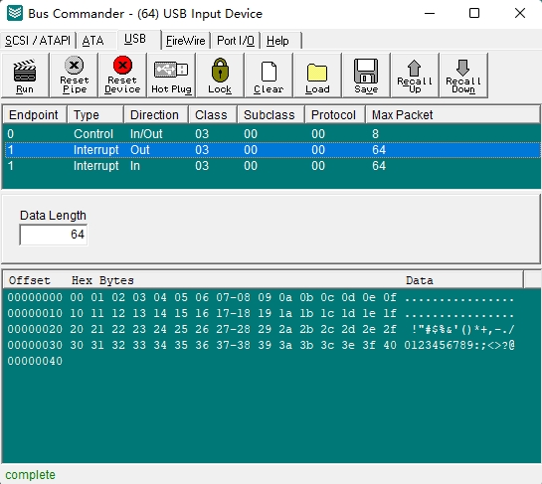Click the ASCII data '0123456789:;<>?@'
The image size is (542, 484).
pos(459,345)
